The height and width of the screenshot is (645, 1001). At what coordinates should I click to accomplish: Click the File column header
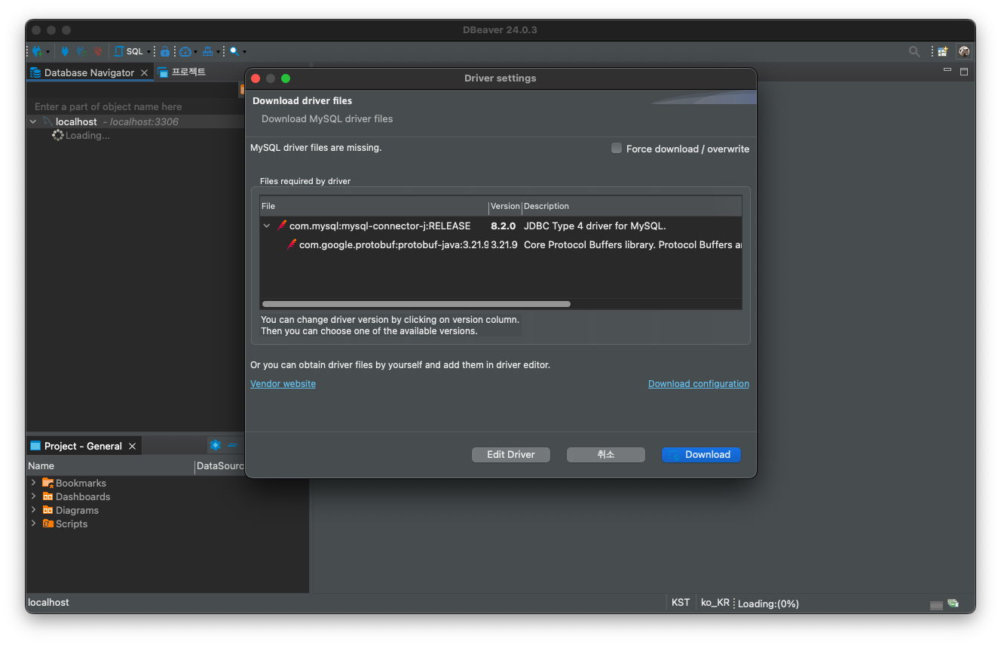click(x=374, y=206)
